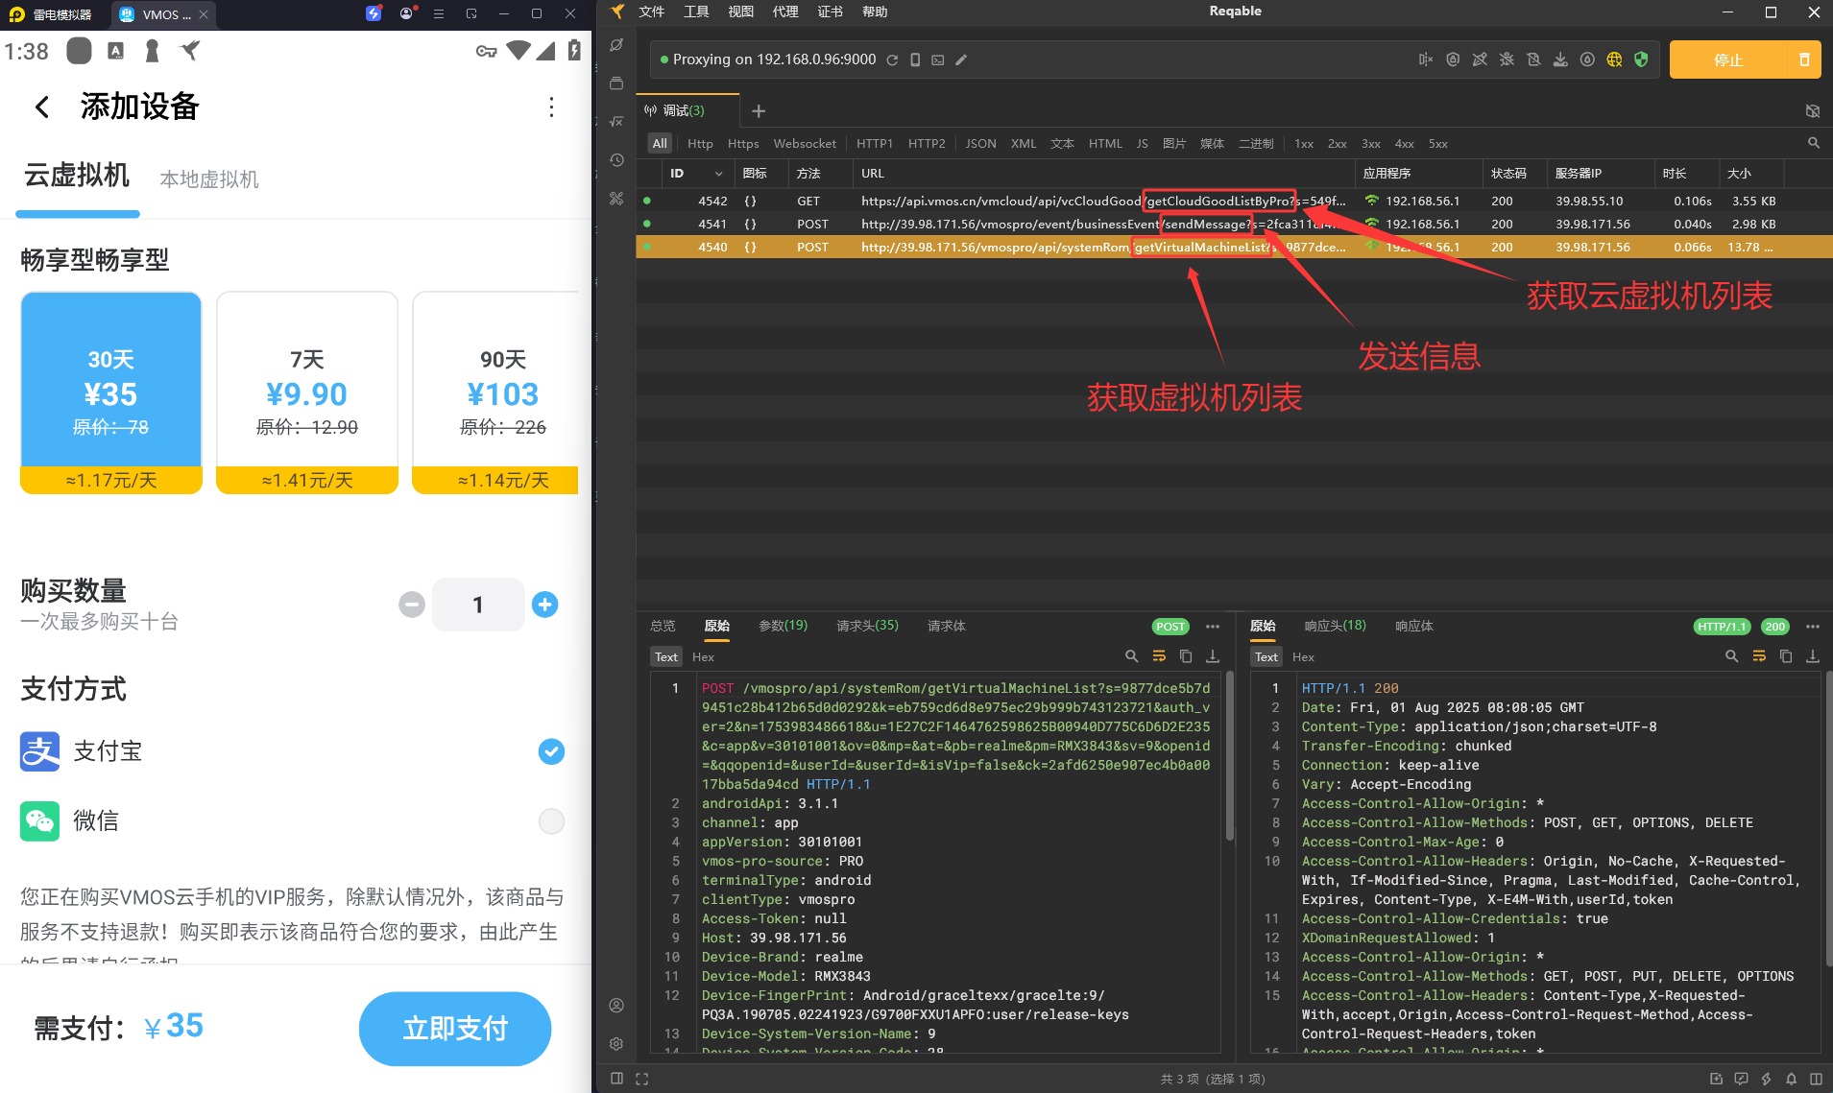1833x1093 pixels.
Task: Filter traffic by Websocket
Action: coord(805,143)
